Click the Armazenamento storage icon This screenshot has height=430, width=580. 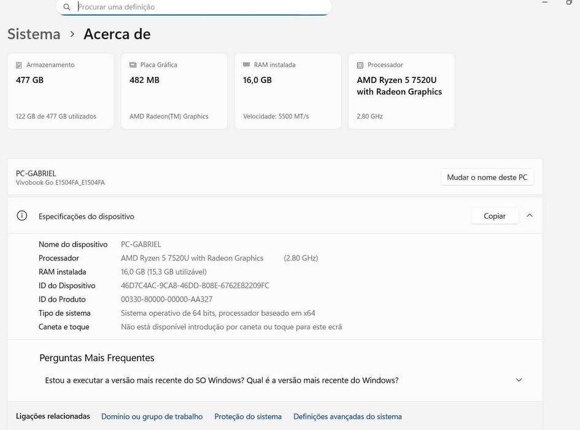(x=19, y=65)
